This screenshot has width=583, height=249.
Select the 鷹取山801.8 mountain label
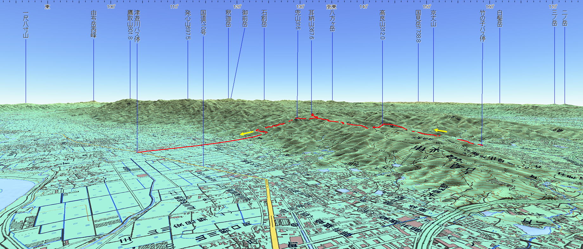click(130, 25)
